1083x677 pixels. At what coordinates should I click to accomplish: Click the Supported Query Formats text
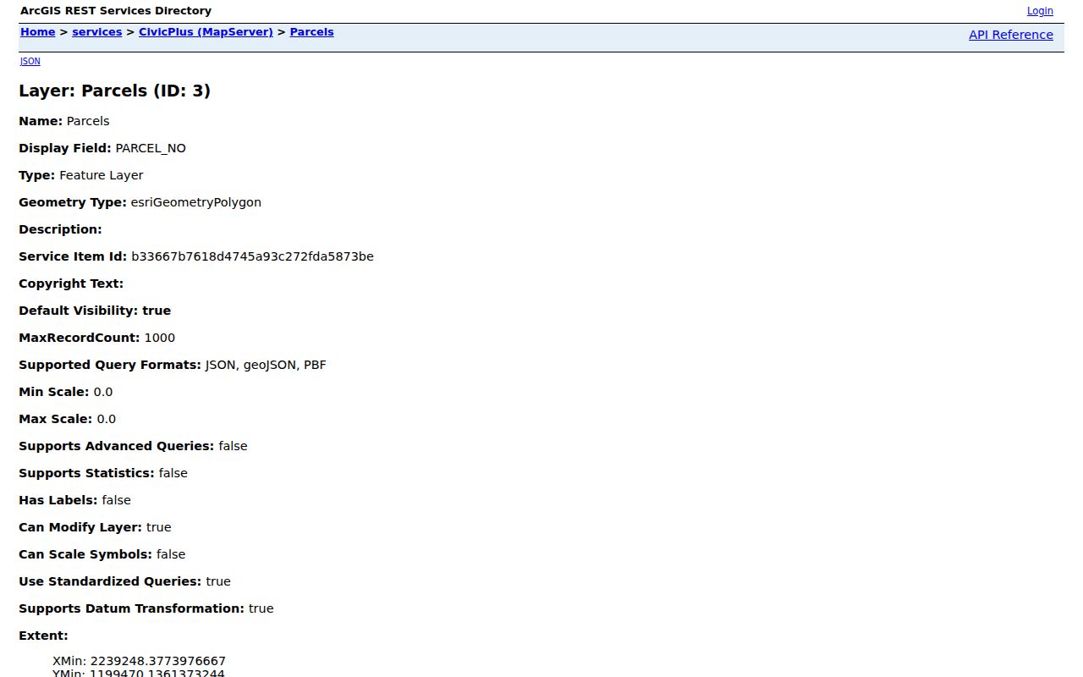[x=173, y=365]
